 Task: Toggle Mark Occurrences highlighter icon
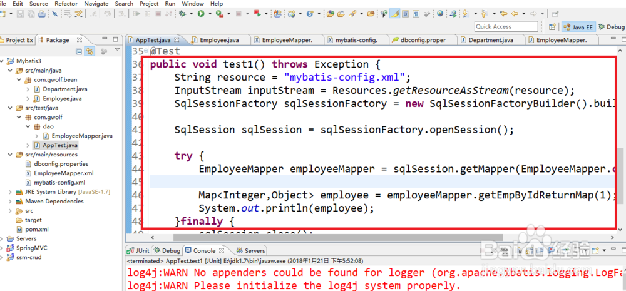395,14
